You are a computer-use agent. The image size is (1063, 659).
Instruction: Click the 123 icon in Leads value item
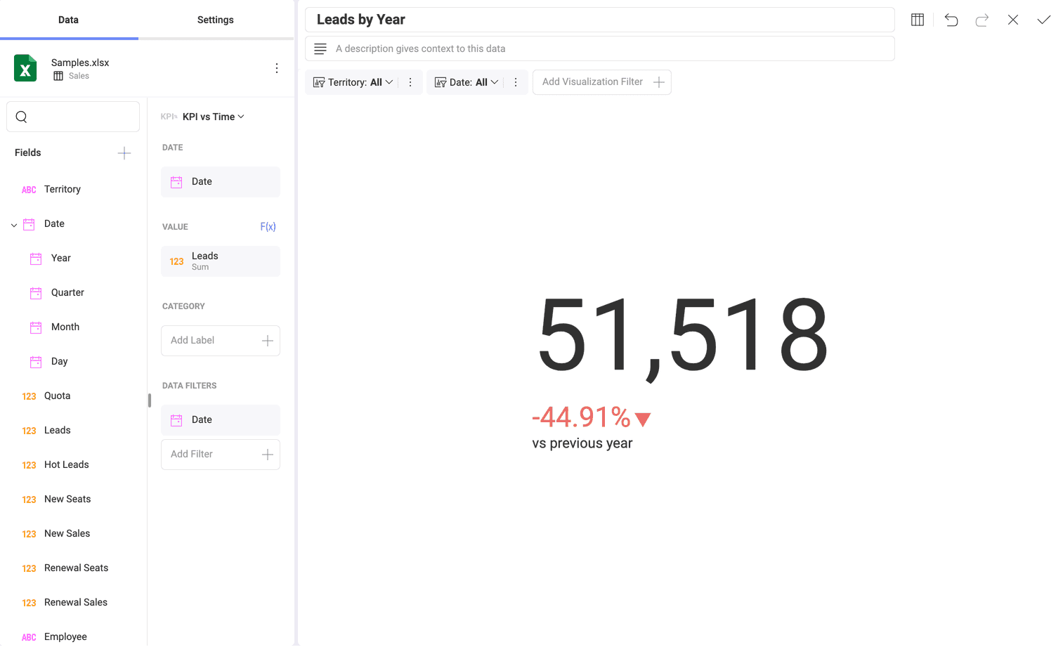[176, 261]
